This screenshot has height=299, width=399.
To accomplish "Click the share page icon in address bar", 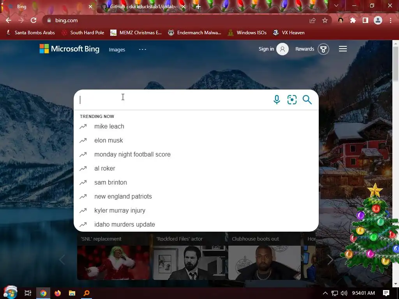I will click(312, 20).
